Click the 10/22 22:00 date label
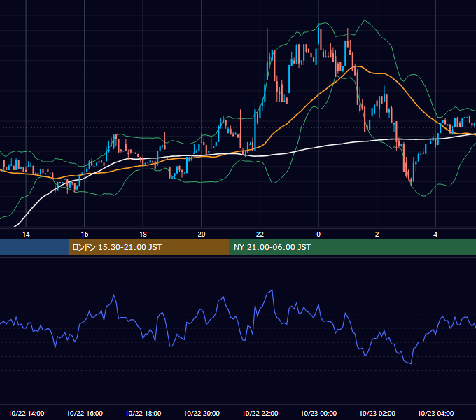The image size is (476, 420). [x=260, y=413]
